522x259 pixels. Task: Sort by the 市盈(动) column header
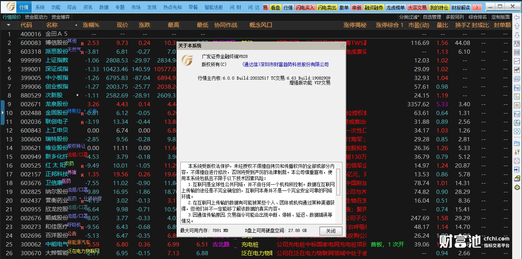click(419, 25)
